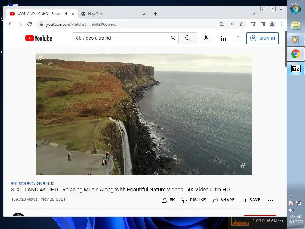Click the page vertical scrollbar thumb
This screenshot has height=229, width=305.
286,49
